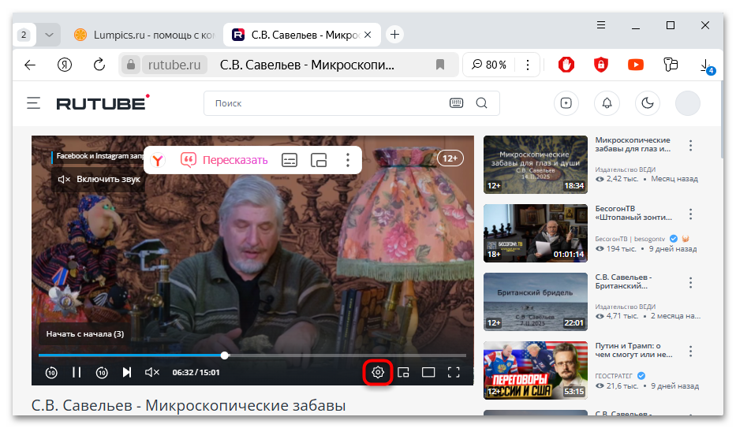Open address bar three-dot menu
The width and height of the screenshot is (736, 428).
click(528, 65)
